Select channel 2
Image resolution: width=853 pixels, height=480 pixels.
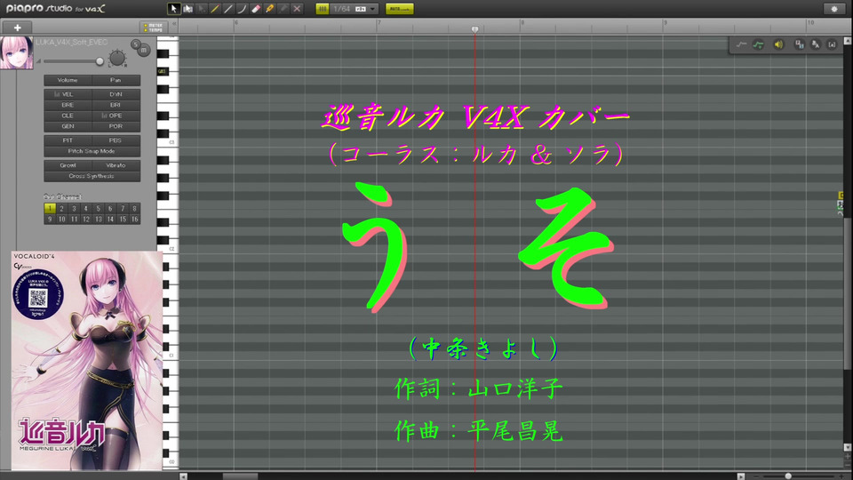(x=61, y=208)
